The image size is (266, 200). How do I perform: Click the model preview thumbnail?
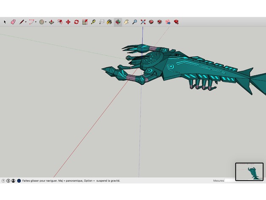249,172
